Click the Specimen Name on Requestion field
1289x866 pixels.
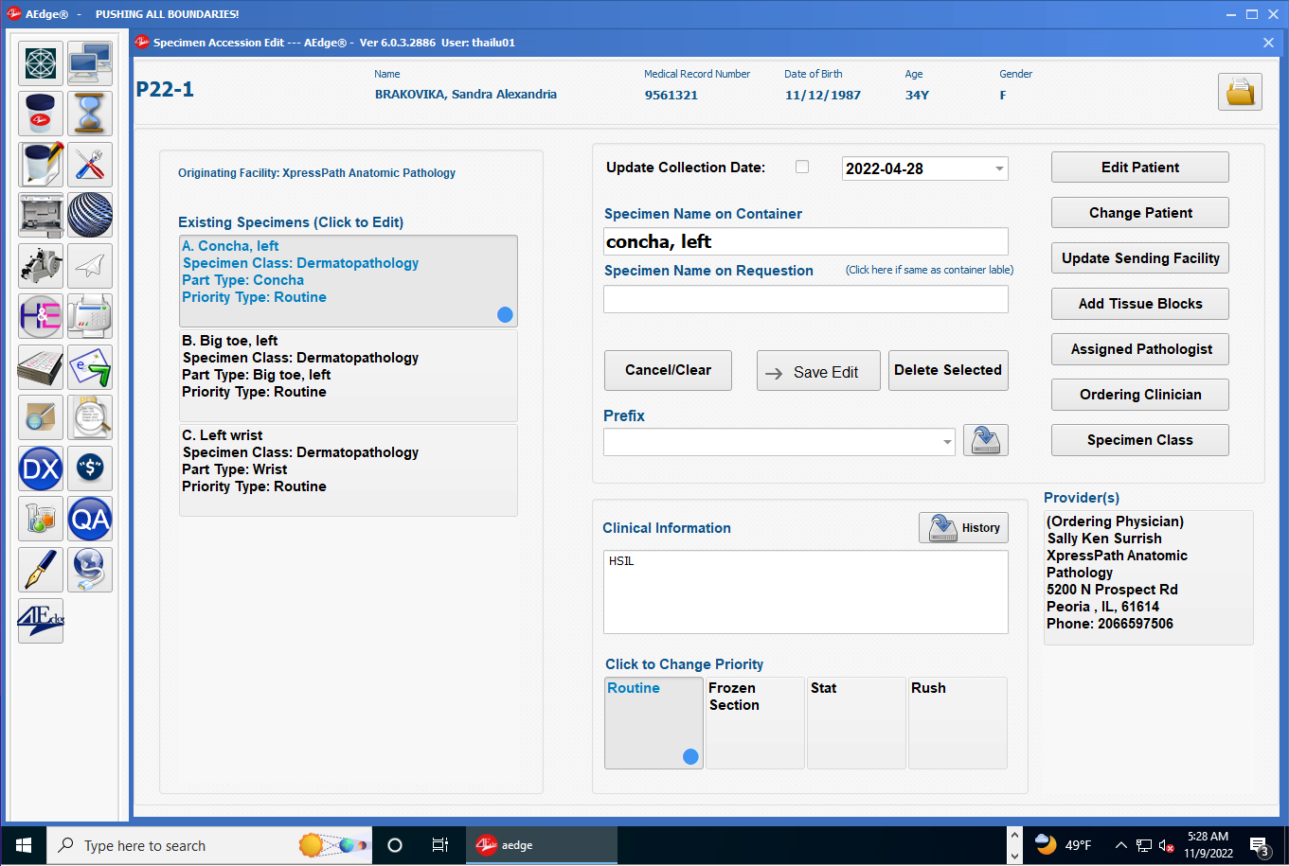pyautogui.click(x=806, y=299)
